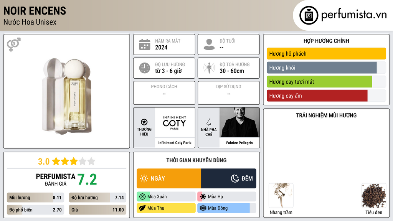The width and height of the screenshot is (393, 221).
Task: Click the longevity value từ 3 - 6 giờ
Action: (x=168, y=71)
